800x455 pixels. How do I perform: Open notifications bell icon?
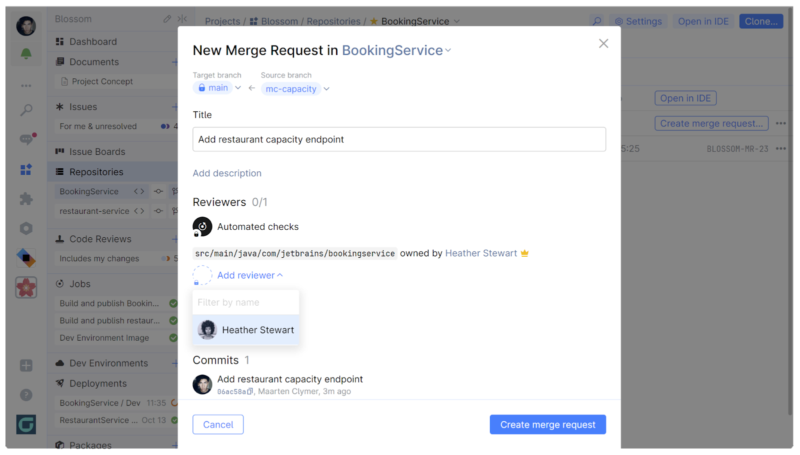(26, 54)
